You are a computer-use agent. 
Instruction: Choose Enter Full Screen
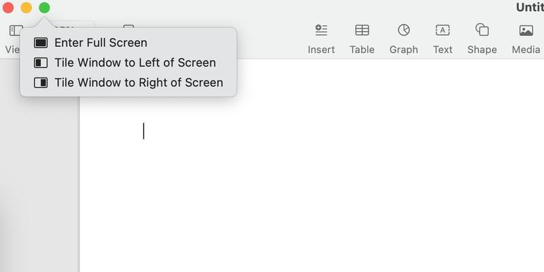101,43
